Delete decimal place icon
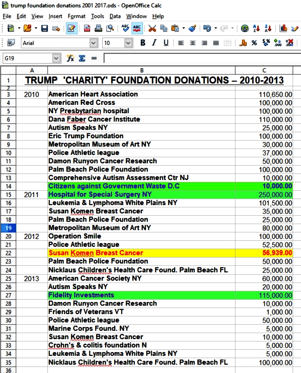Viewport: 301px width, 373px height. click(289, 43)
